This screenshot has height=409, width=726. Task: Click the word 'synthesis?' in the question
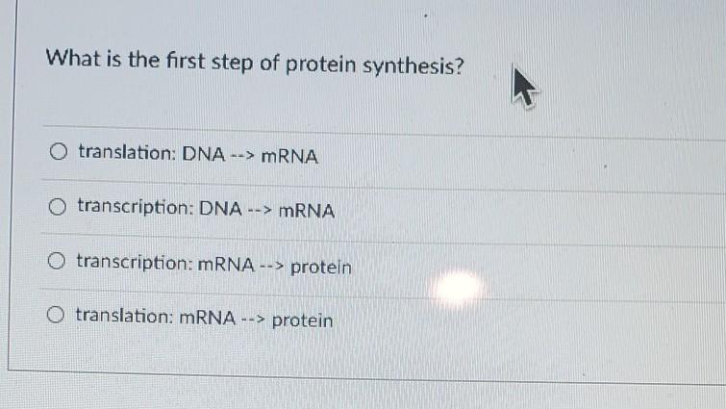click(413, 65)
